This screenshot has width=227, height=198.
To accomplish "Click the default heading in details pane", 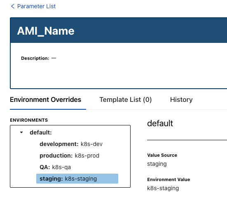I will click(x=160, y=123).
